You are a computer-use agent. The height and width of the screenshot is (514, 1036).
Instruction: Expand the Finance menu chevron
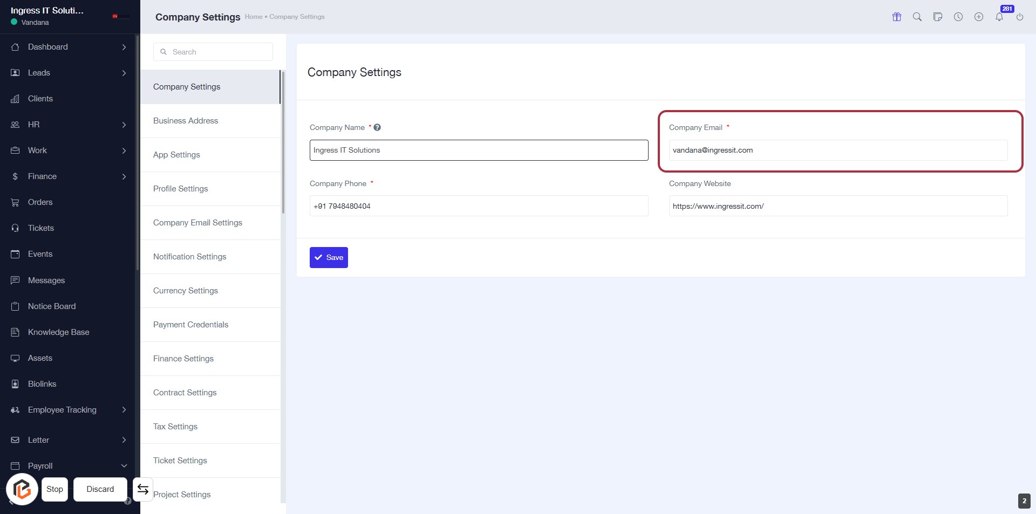(124, 176)
